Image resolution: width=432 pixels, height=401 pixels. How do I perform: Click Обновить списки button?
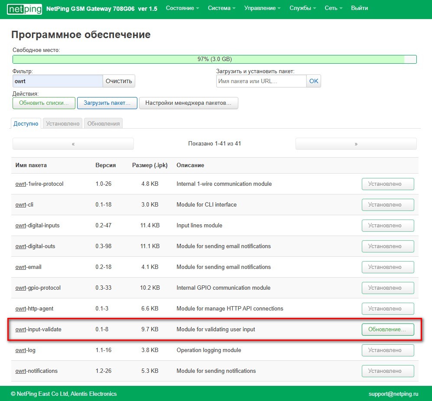coord(44,103)
